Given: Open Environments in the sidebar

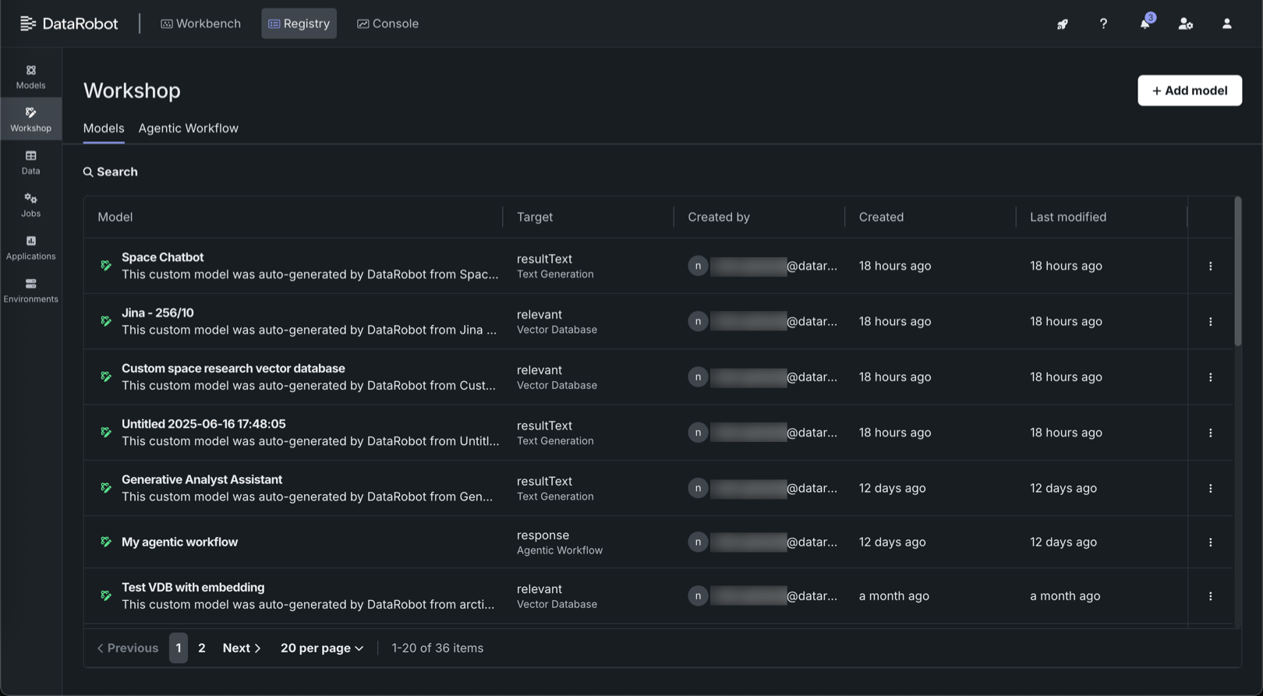Looking at the screenshot, I should tap(30, 290).
